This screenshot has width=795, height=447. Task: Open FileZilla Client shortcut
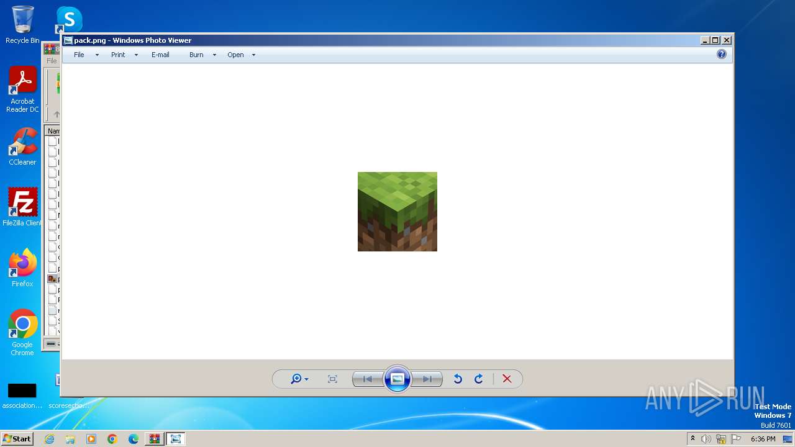point(22,207)
